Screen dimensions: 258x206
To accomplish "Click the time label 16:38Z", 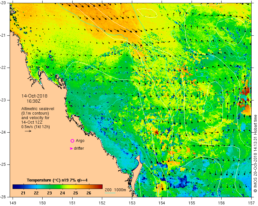I will point(34,101).
